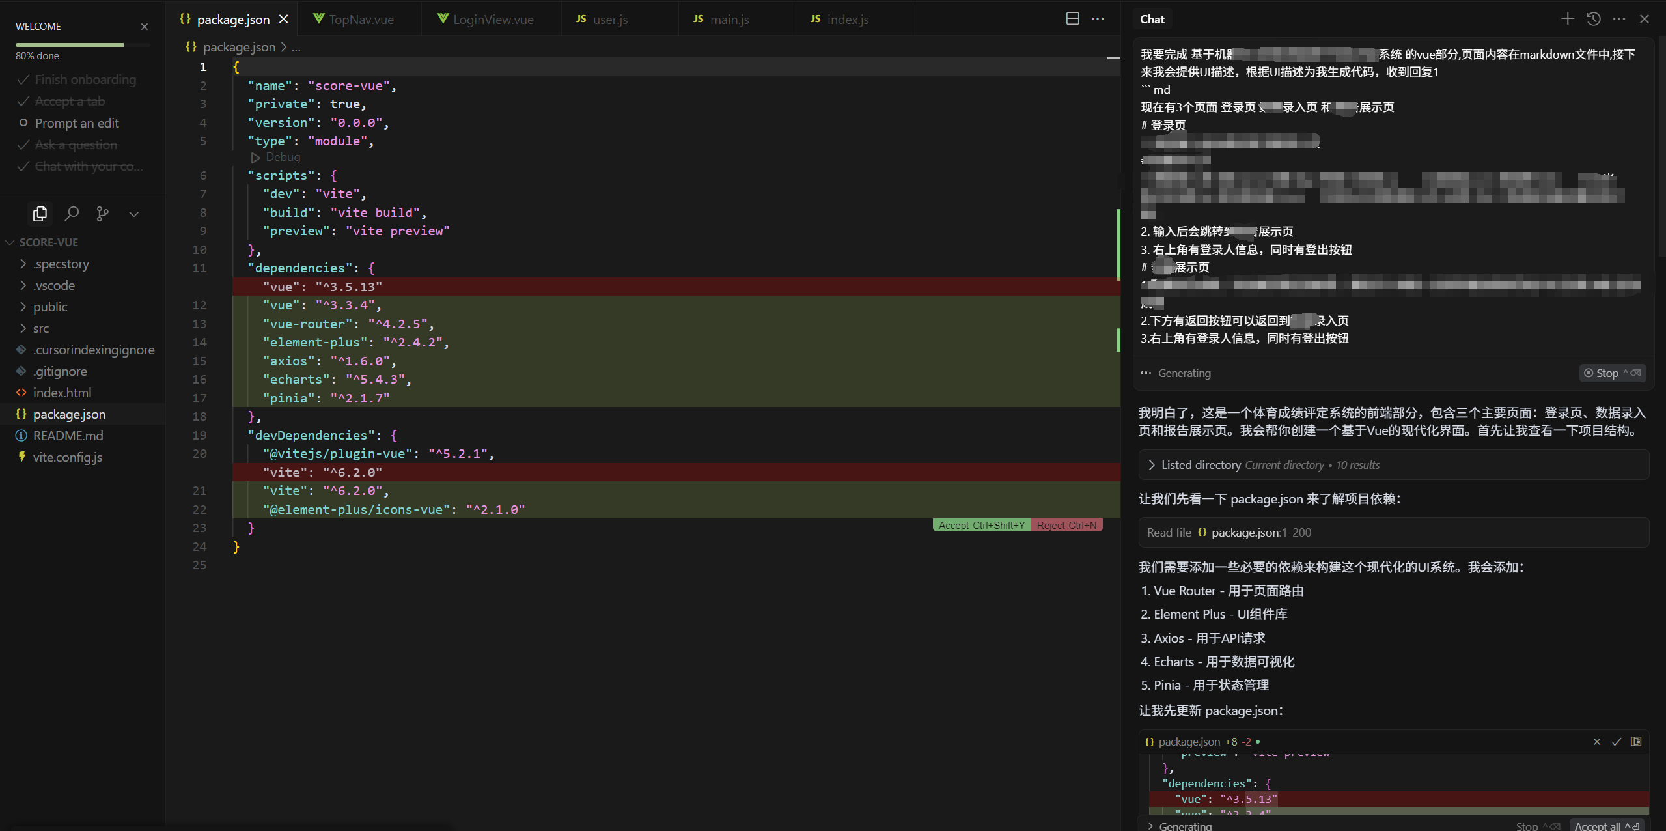Toggle the Ask a question checklist item
Viewport: 1666px width, 831px height.
(x=76, y=145)
